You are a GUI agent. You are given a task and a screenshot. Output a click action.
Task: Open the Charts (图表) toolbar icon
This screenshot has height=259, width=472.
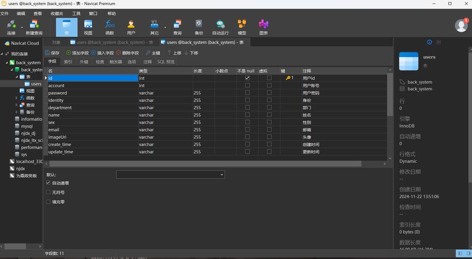[x=263, y=27]
